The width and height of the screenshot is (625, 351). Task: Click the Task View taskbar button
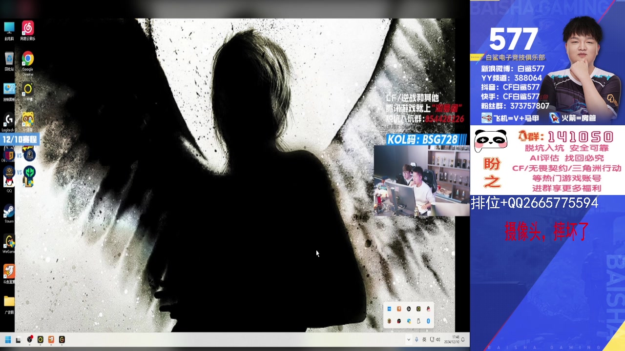click(x=19, y=340)
